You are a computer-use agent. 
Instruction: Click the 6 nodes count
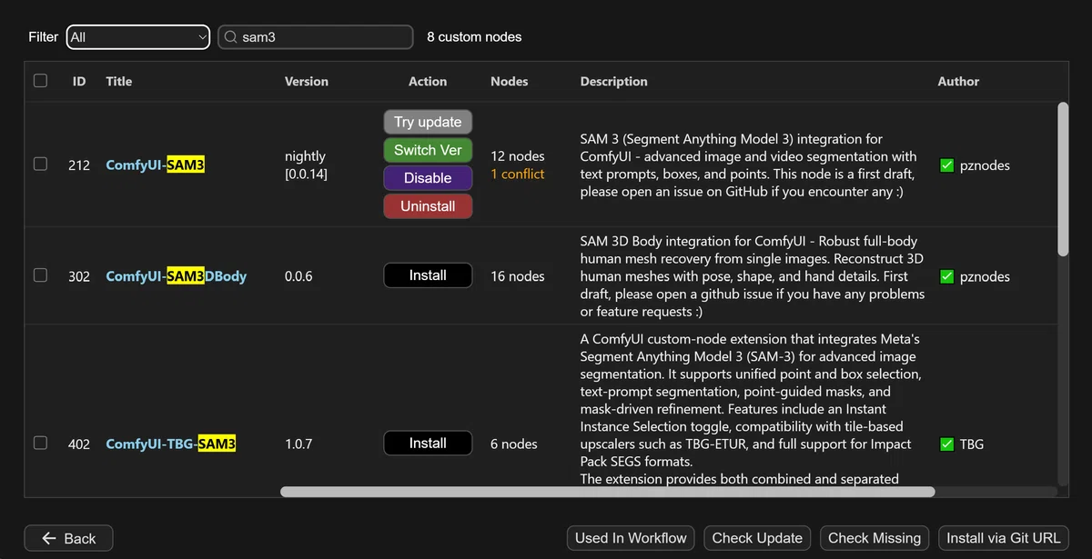[513, 444]
